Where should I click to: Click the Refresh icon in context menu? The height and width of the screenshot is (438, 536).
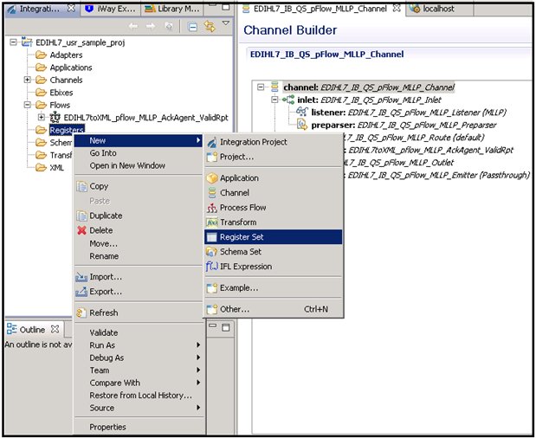pos(81,312)
